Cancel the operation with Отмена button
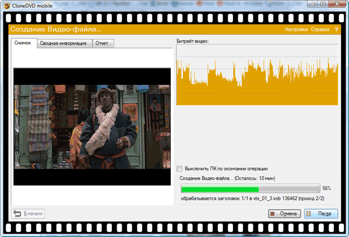Image resolution: width=349 pixels, height=237 pixels. pos(285,214)
